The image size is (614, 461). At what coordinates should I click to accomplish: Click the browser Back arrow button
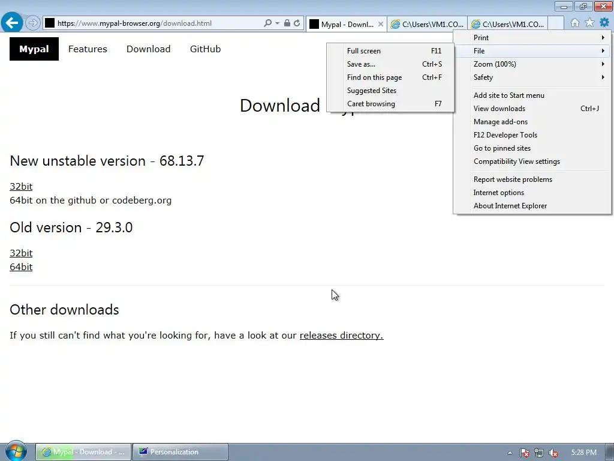12,23
